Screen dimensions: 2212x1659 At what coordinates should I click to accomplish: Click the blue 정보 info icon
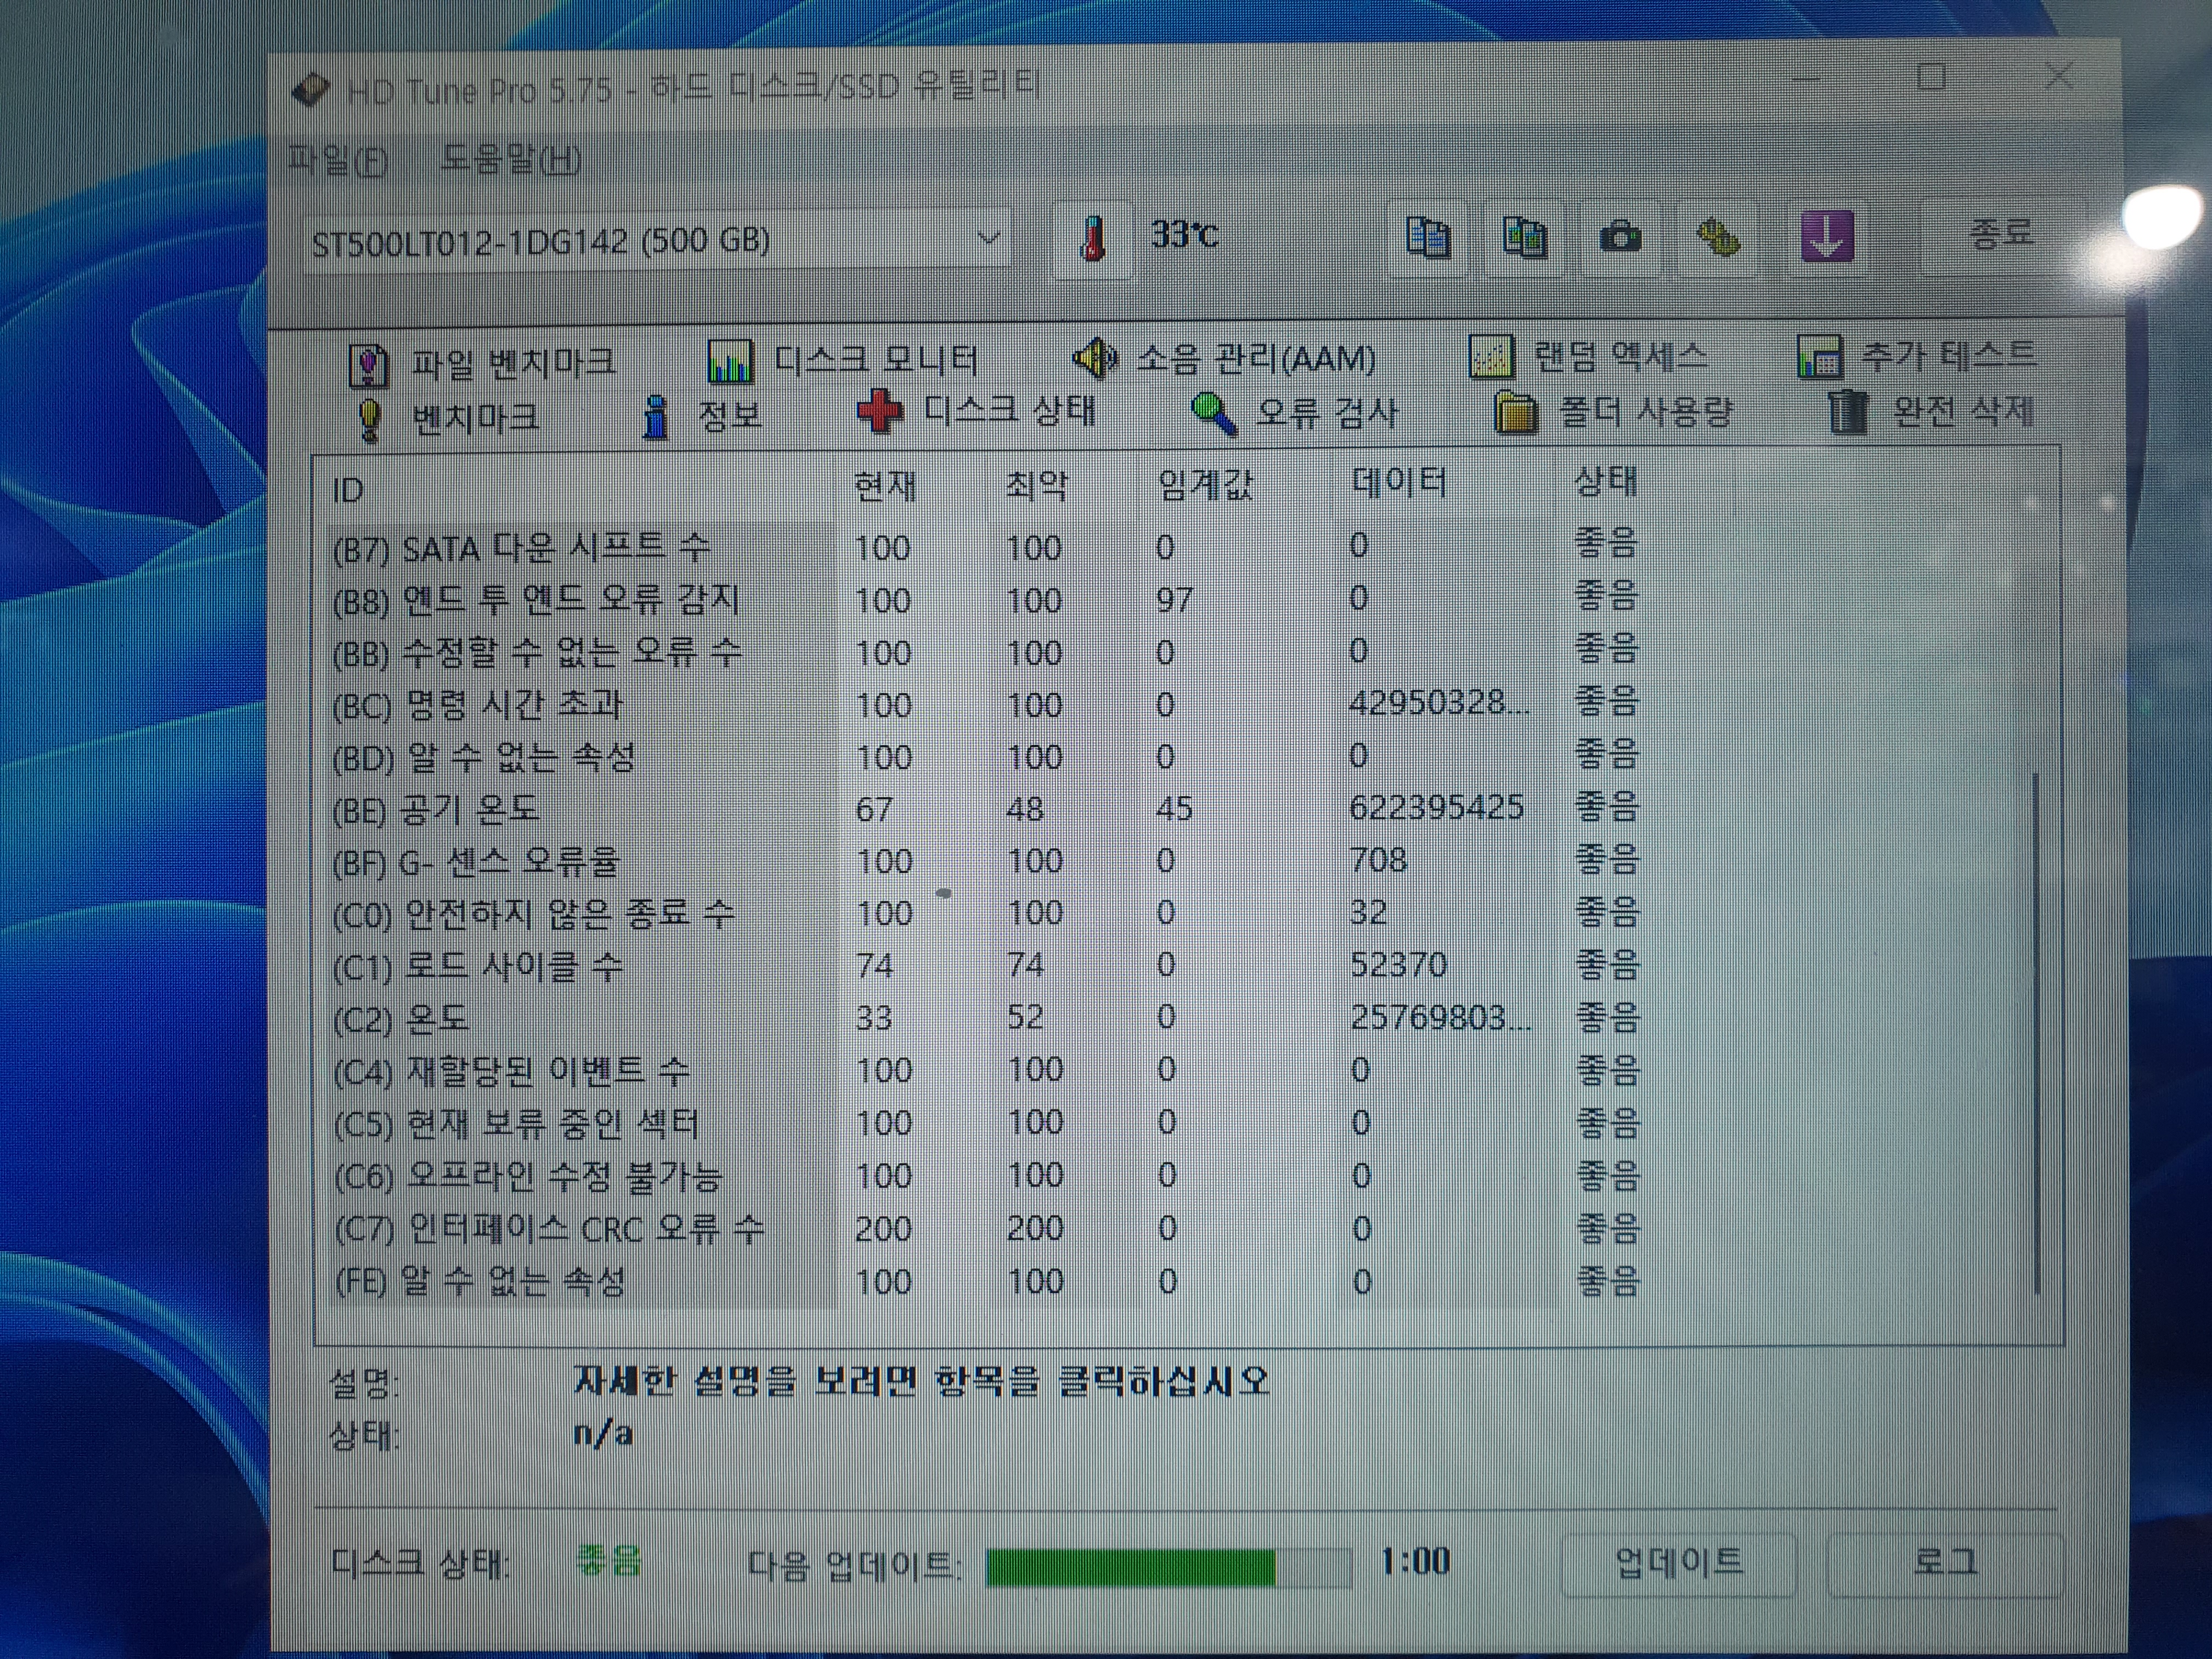click(x=656, y=417)
